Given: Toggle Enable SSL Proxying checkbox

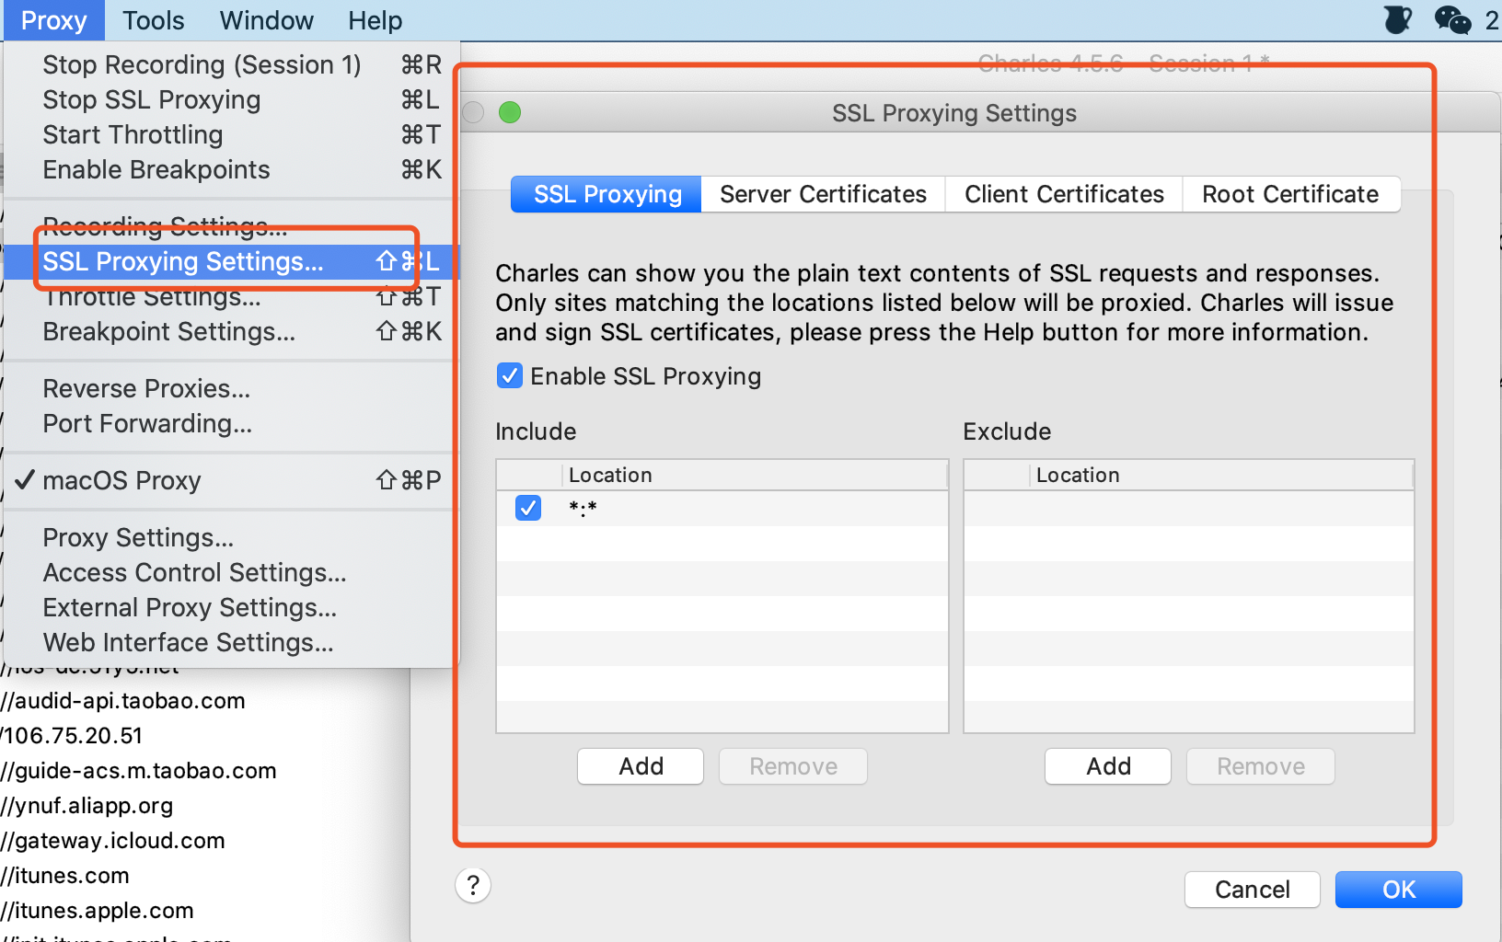Looking at the screenshot, I should coord(510,375).
